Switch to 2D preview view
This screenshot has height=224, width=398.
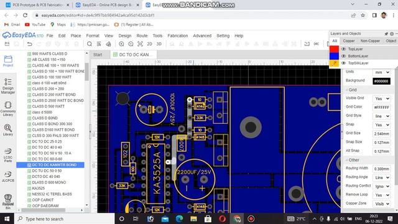tap(149, 44)
